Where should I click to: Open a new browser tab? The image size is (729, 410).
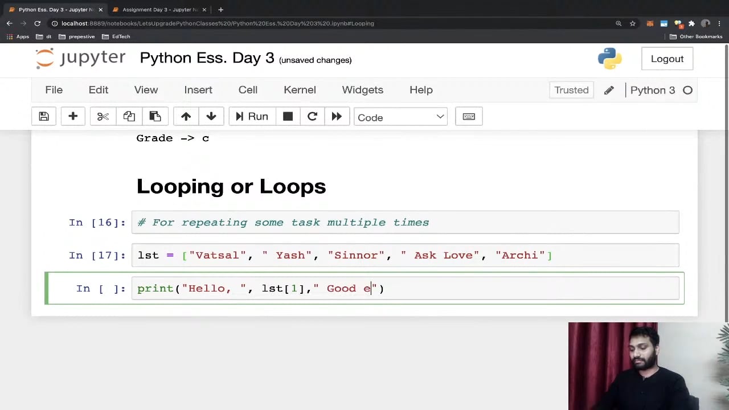click(x=220, y=10)
